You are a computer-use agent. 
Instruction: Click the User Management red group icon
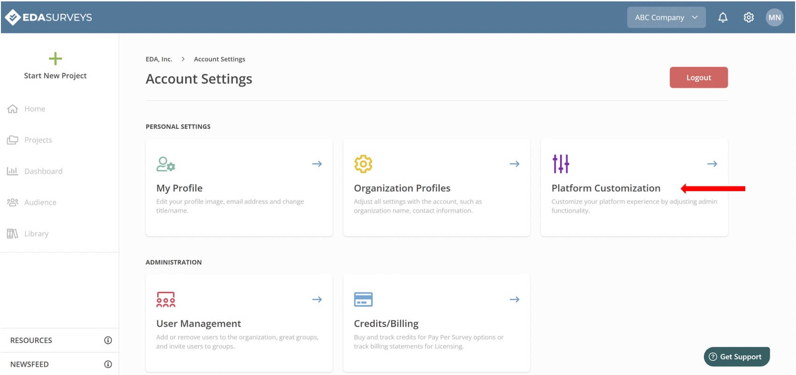click(166, 299)
